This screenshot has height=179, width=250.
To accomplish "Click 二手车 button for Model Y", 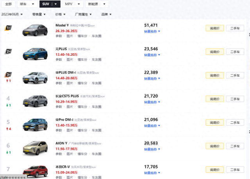I will pyautogui.click(x=235, y=28).
